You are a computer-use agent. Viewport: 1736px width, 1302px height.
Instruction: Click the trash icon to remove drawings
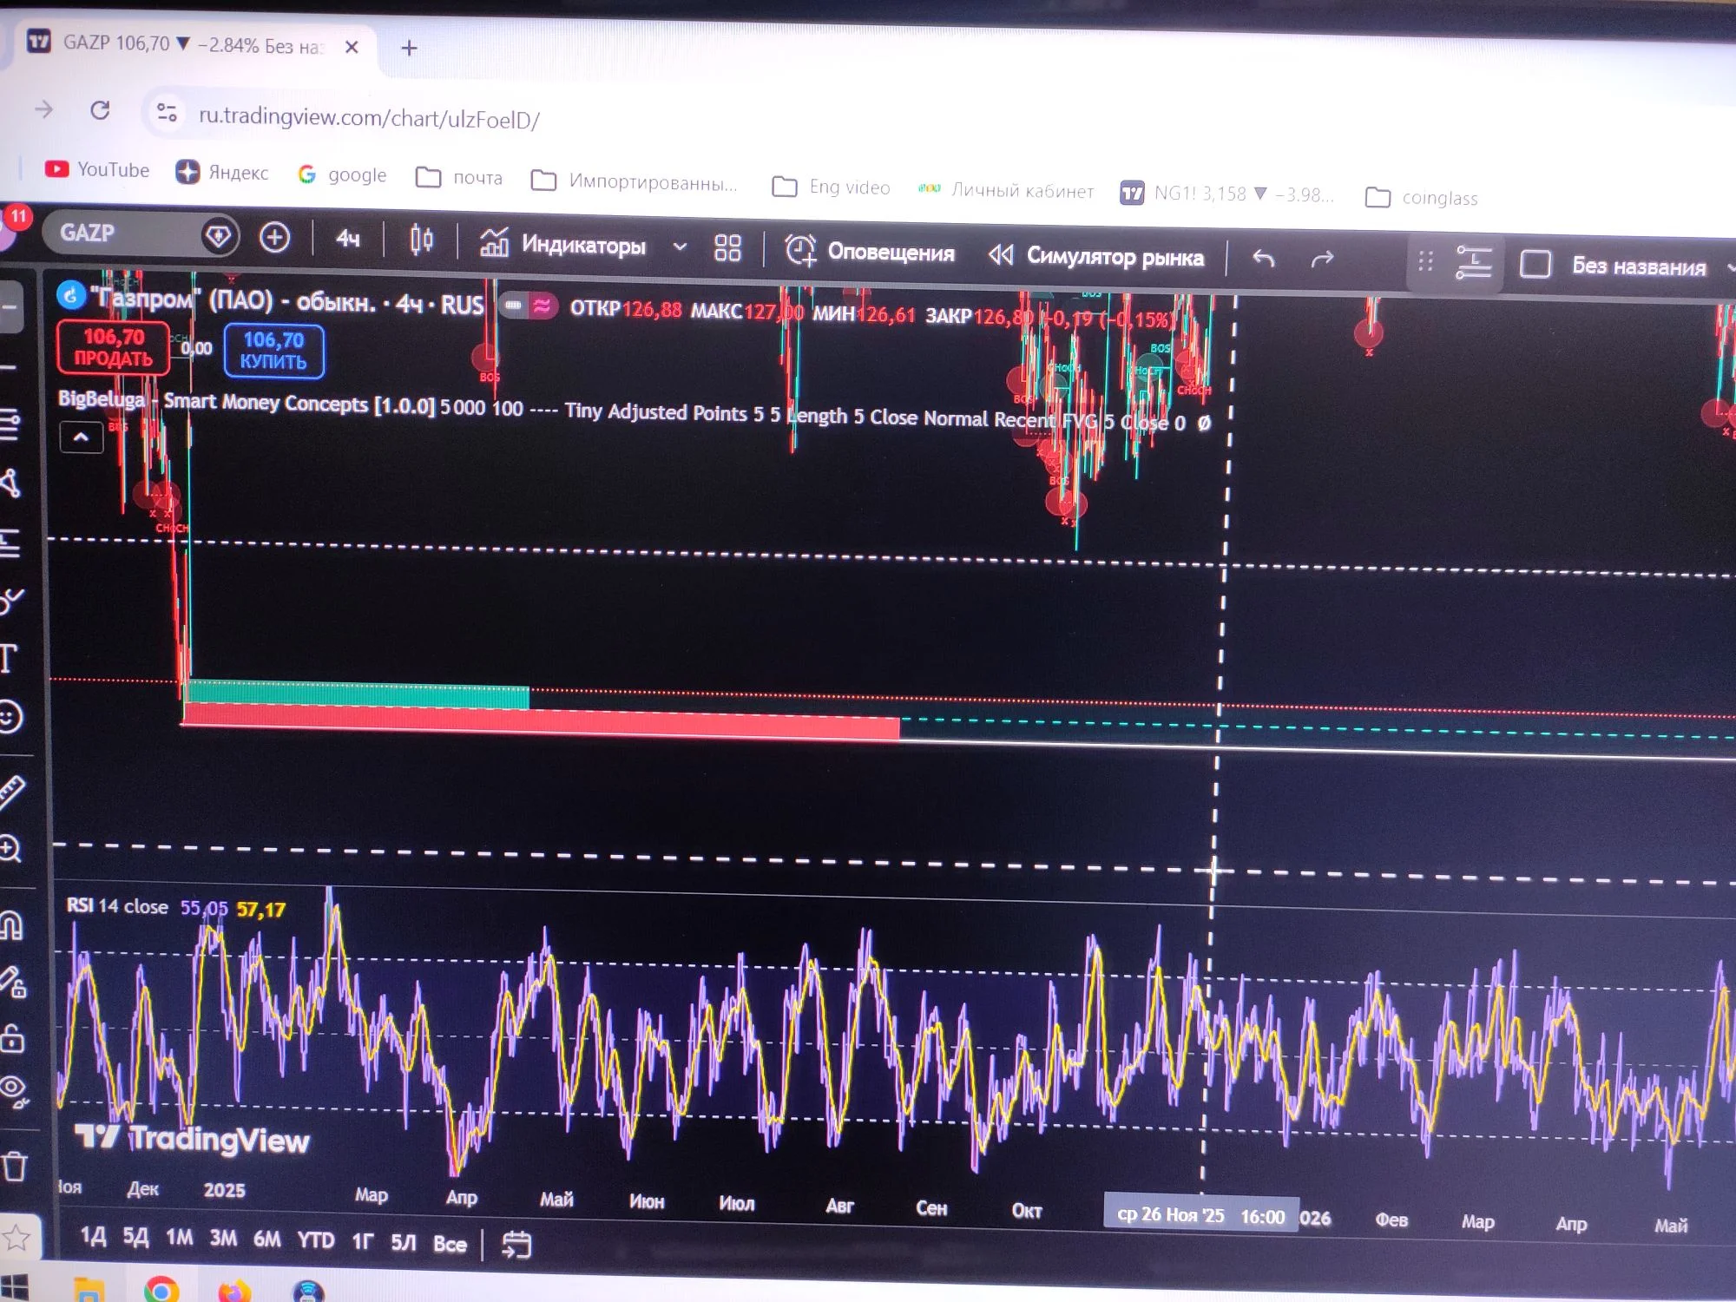point(14,1166)
